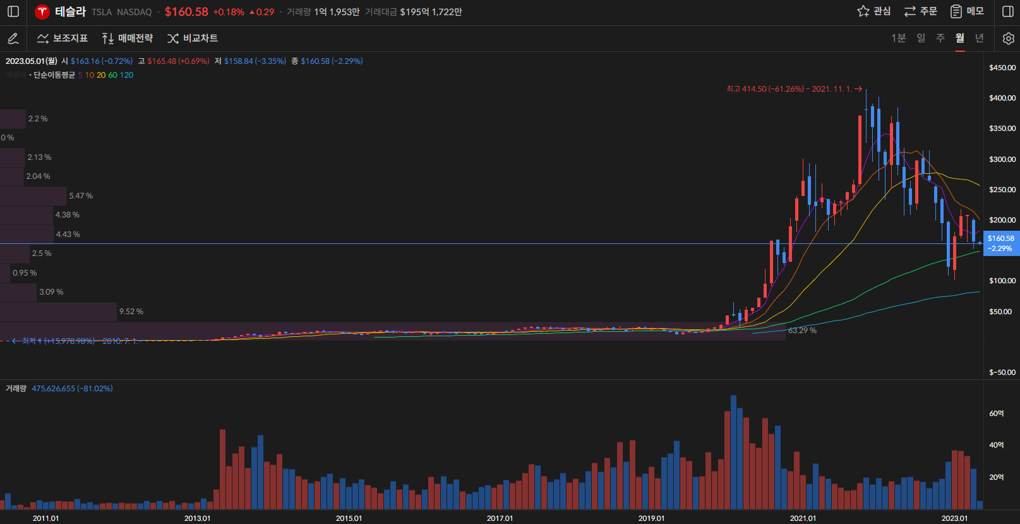1020x524 pixels.
Task: Click the current price $160.58 axis tag
Action: point(1001,243)
